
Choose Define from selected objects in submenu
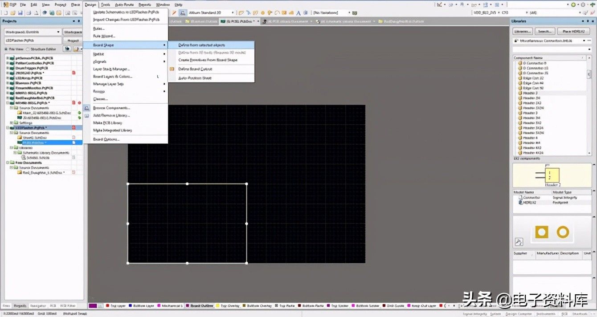(202, 45)
